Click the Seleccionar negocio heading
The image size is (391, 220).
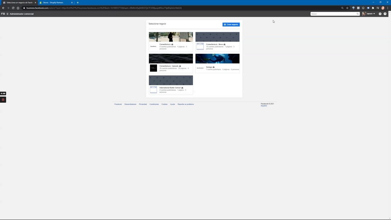[157, 24]
